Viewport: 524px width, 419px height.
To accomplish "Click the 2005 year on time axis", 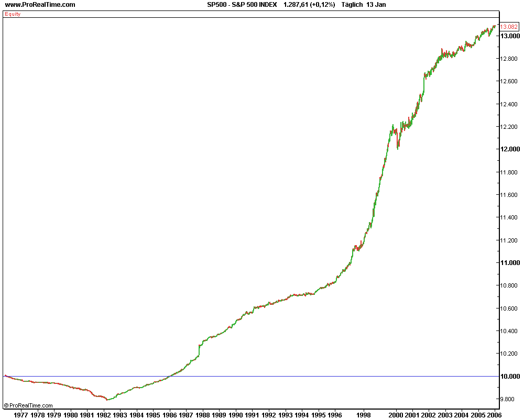I will [478, 415].
